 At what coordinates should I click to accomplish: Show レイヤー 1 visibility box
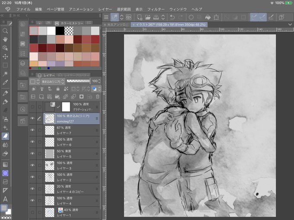pos(32,212)
